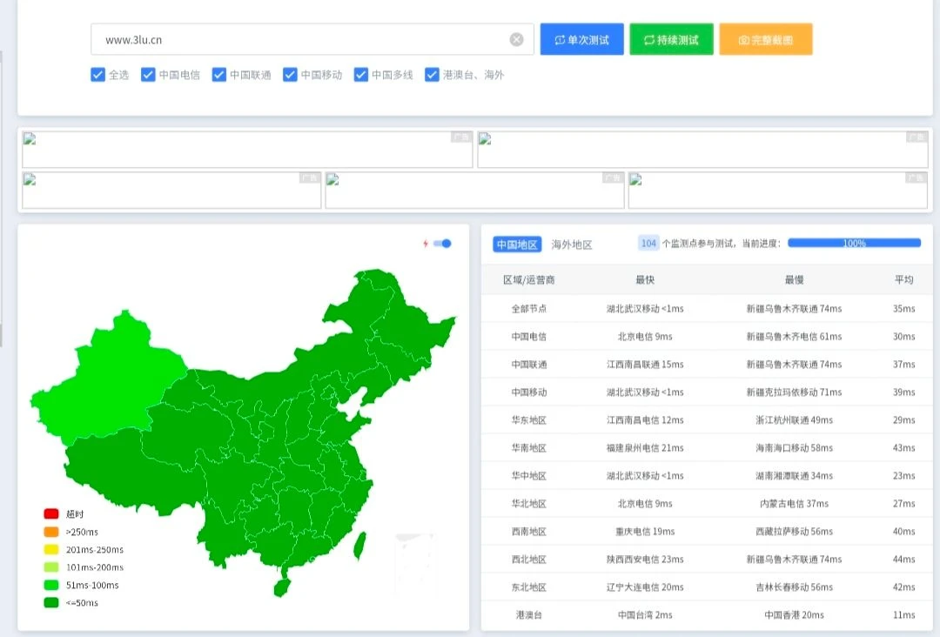Toggle the 港澳台、海外 checkbox
The width and height of the screenshot is (940, 637).
432,75
